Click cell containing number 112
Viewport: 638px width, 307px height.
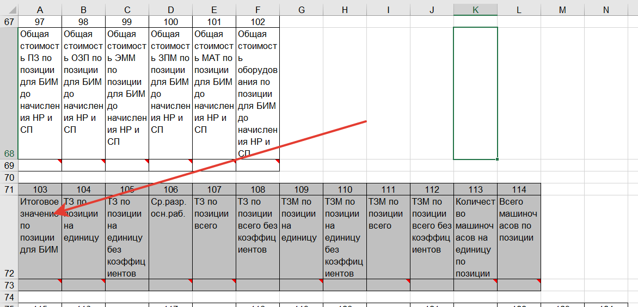pyautogui.click(x=432, y=189)
